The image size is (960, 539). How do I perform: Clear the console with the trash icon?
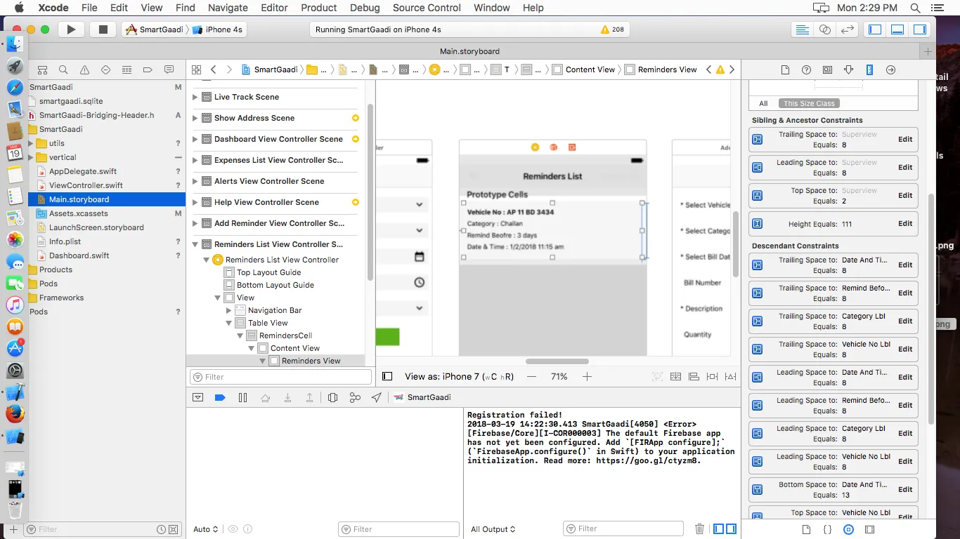coord(699,529)
